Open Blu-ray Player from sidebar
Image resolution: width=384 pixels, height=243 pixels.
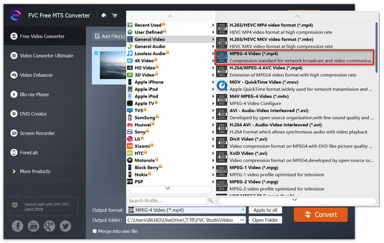pyautogui.click(x=45, y=94)
